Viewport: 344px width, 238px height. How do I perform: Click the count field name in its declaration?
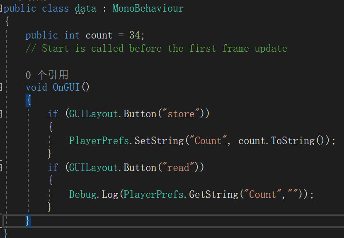click(x=99, y=36)
